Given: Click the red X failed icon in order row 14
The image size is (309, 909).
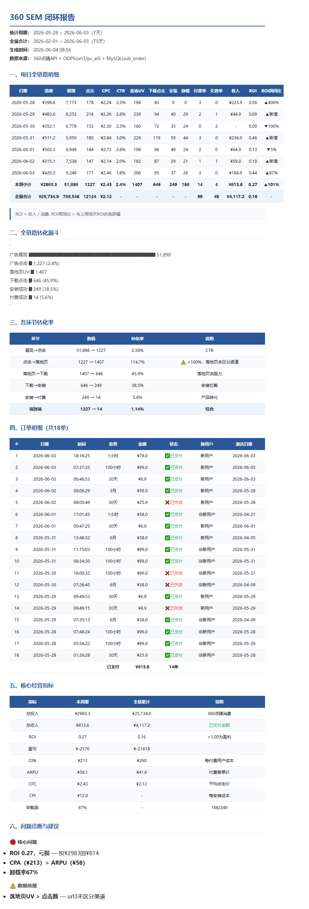Looking at the screenshot, I should tap(168, 608).
